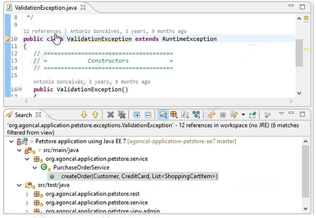The height and width of the screenshot is (218, 316).
Task: Click the ValidationException class name on line 10
Action: [99, 38]
